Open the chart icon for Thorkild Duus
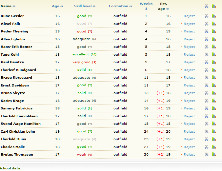This screenshot has width=222, height=171. click(x=214, y=139)
